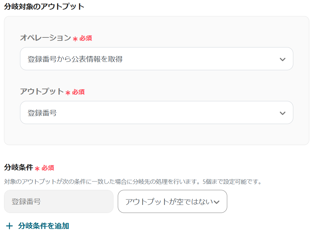
Task: Click the red asterisk beside オペレーション
Action: point(75,39)
